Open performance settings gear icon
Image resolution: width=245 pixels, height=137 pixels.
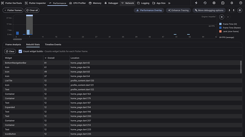[240, 10]
